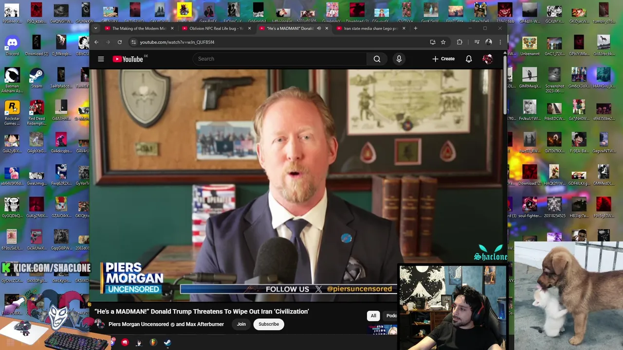Open YouTube notifications bell

469,59
